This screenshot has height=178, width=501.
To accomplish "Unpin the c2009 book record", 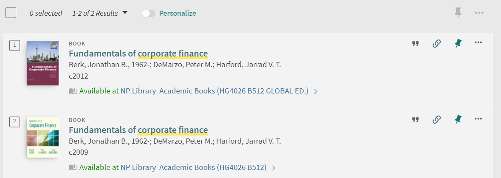I will [x=458, y=119].
